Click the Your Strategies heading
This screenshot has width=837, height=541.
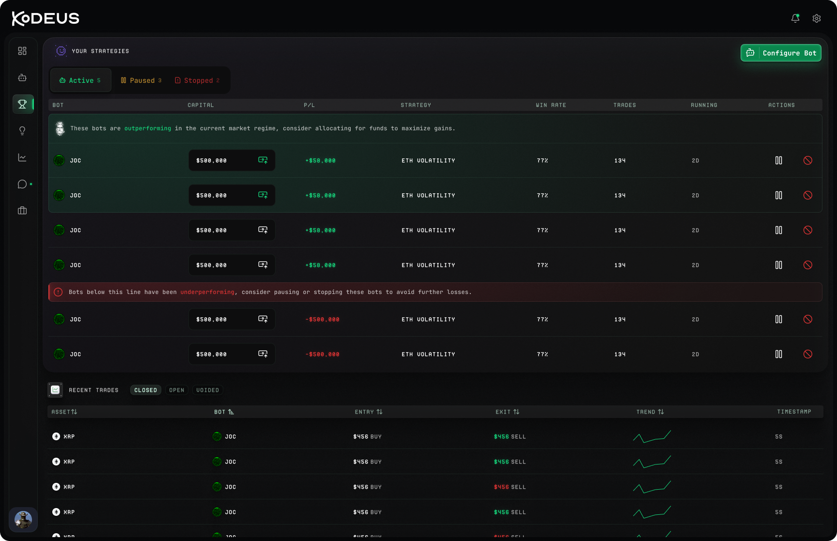point(100,51)
